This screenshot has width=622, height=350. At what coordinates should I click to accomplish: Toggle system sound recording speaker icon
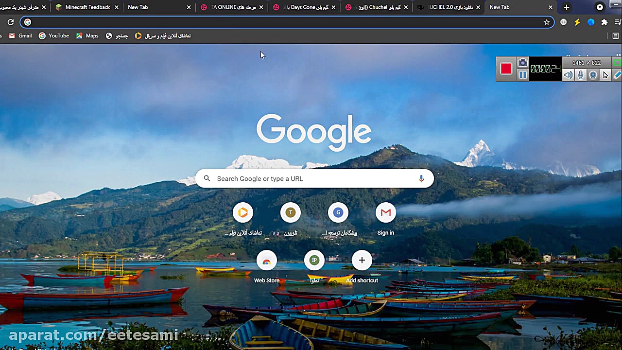point(568,75)
